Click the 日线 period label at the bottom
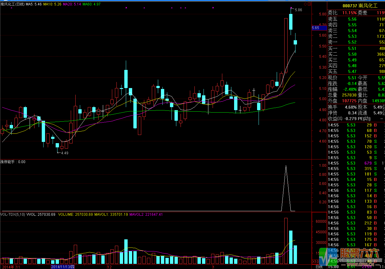Viewport: 385px width, 269px height. coord(319,267)
